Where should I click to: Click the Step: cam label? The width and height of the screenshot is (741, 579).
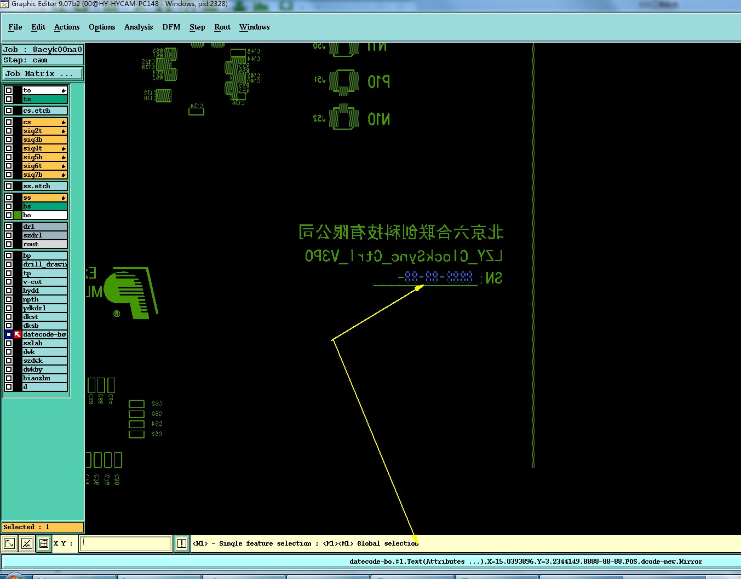click(43, 60)
